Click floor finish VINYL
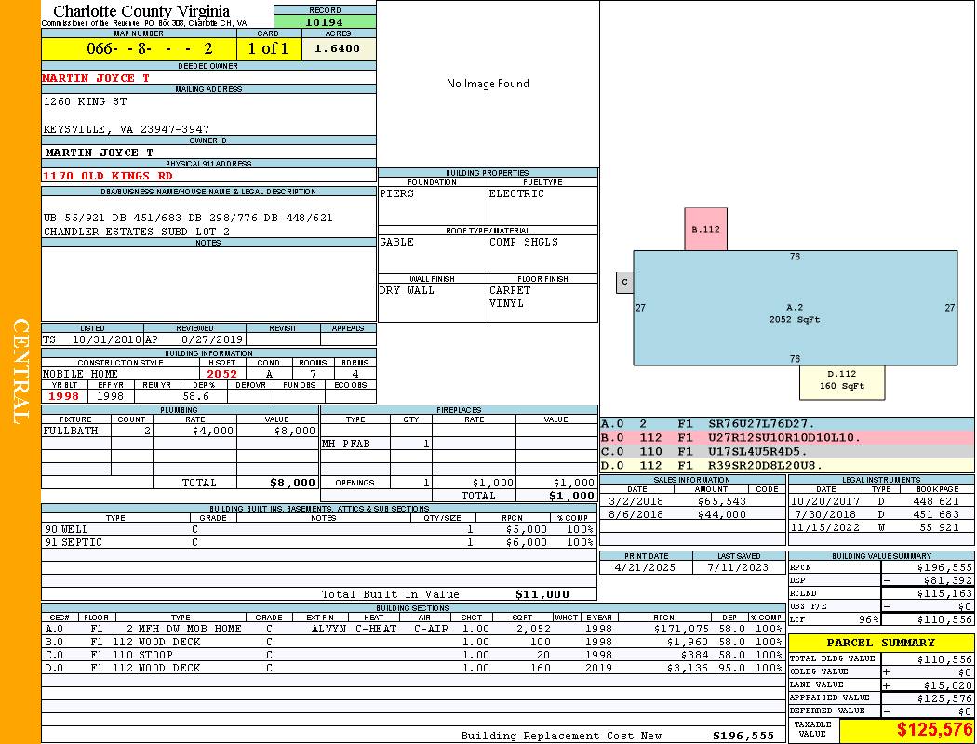The height and width of the screenshot is (744, 977). (x=506, y=304)
